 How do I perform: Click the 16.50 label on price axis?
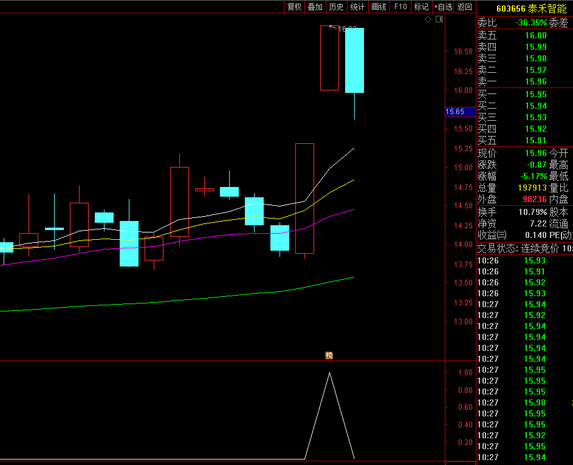click(x=463, y=52)
